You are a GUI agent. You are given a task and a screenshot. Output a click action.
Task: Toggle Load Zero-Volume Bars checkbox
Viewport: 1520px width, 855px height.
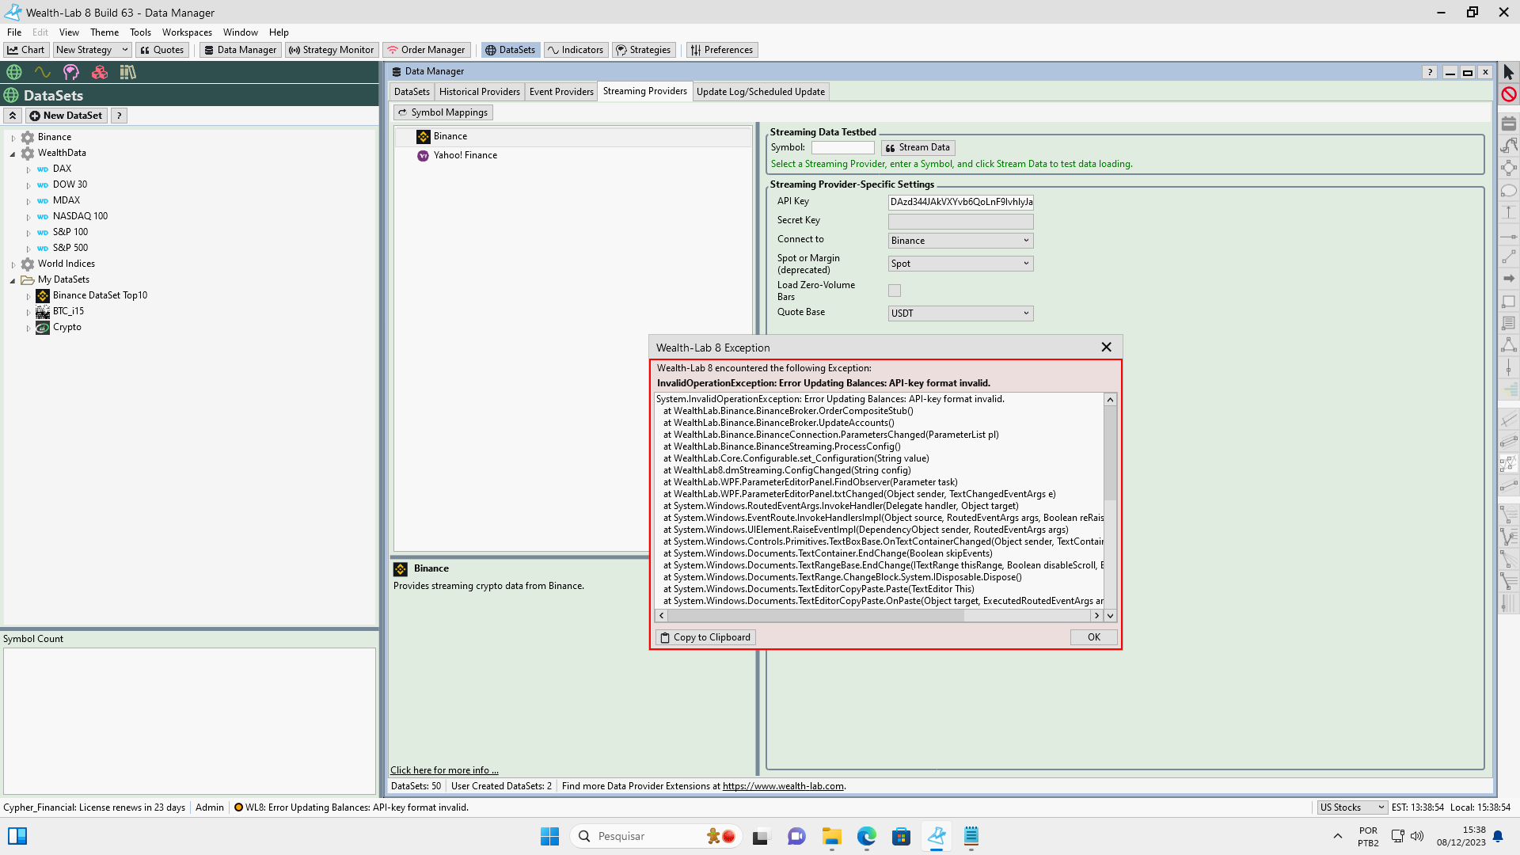895,291
